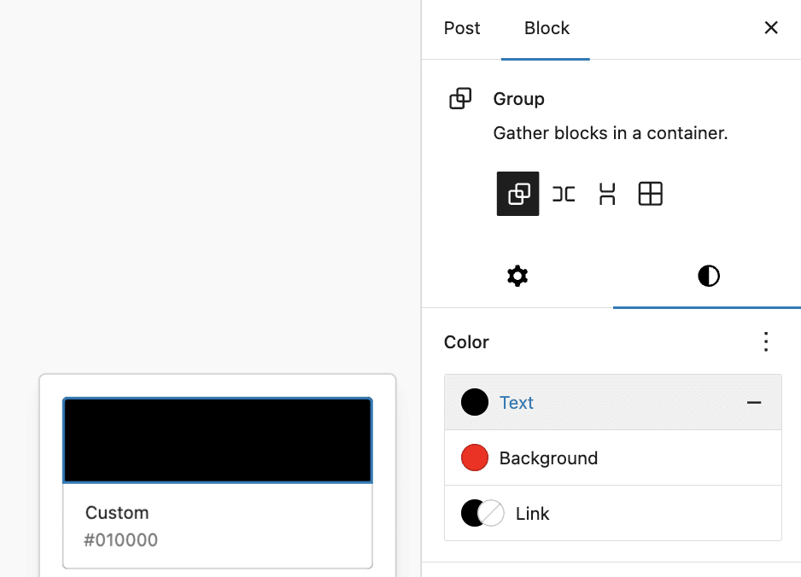Image resolution: width=801 pixels, height=577 pixels.
Task: Click the black Text color circle
Action: pos(475,402)
